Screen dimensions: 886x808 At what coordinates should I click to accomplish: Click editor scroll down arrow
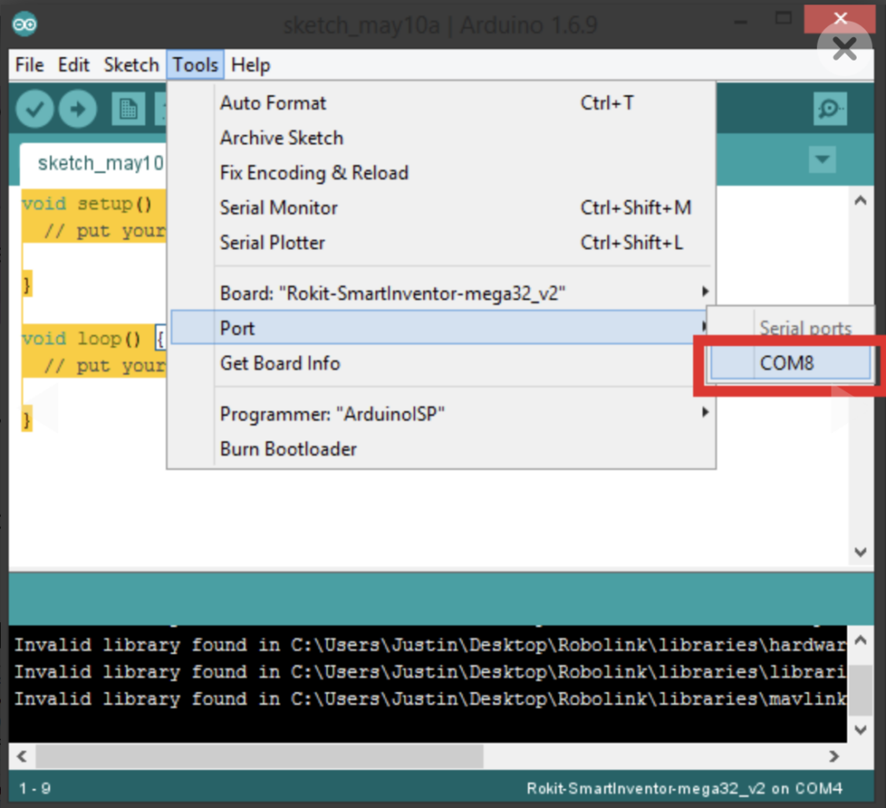[860, 552]
